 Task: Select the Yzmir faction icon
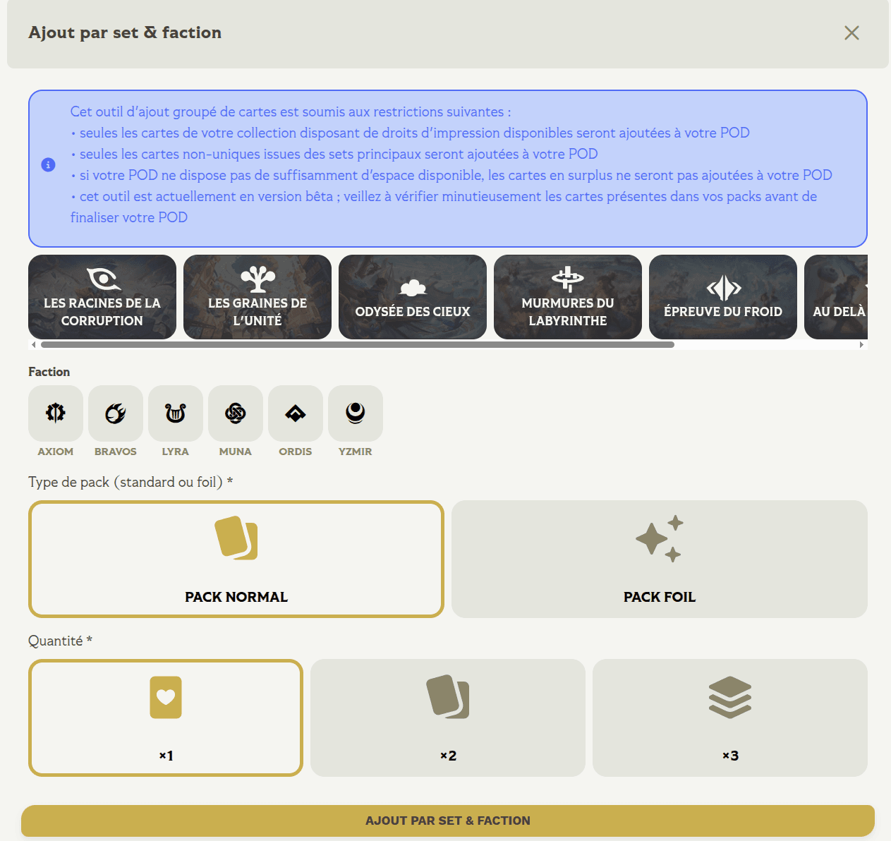click(x=356, y=413)
